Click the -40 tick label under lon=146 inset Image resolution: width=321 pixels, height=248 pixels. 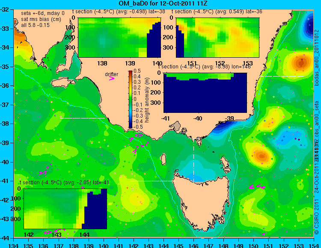click(x=198, y=118)
